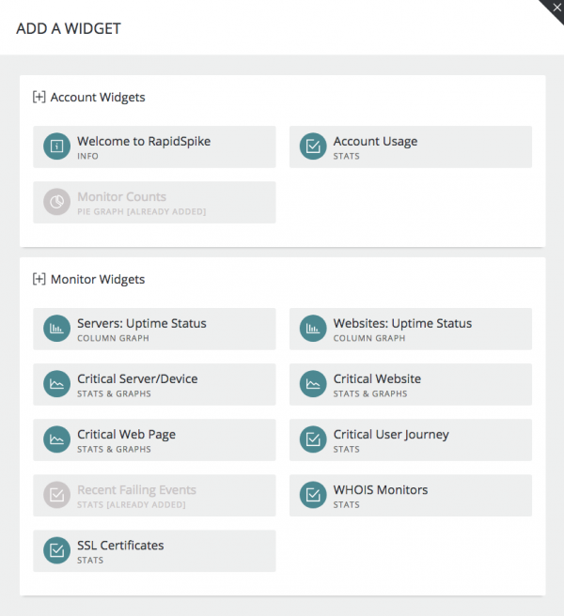This screenshot has width=564, height=616.
Task: Click the SSL Certificates checkmark icon
Action: [57, 550]
